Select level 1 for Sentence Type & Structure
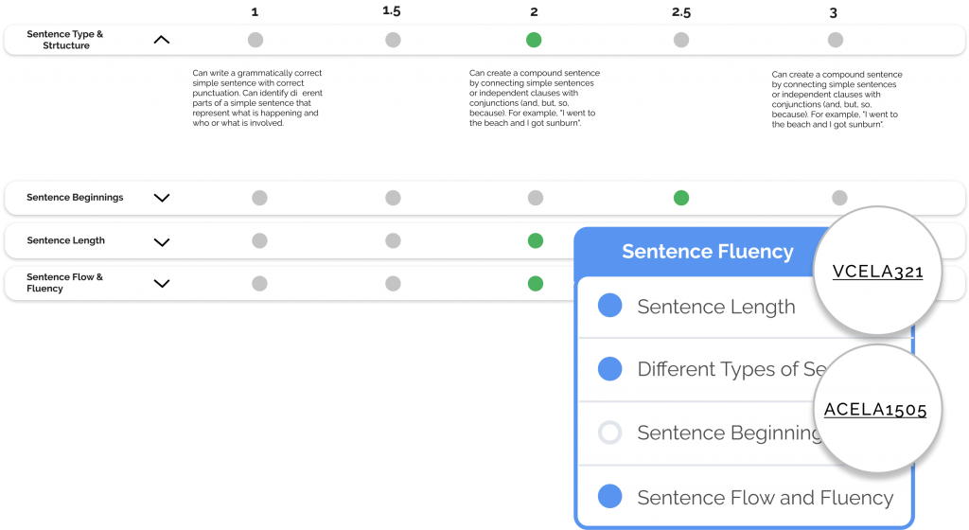 pyautogui.click(x=255, y=40)
